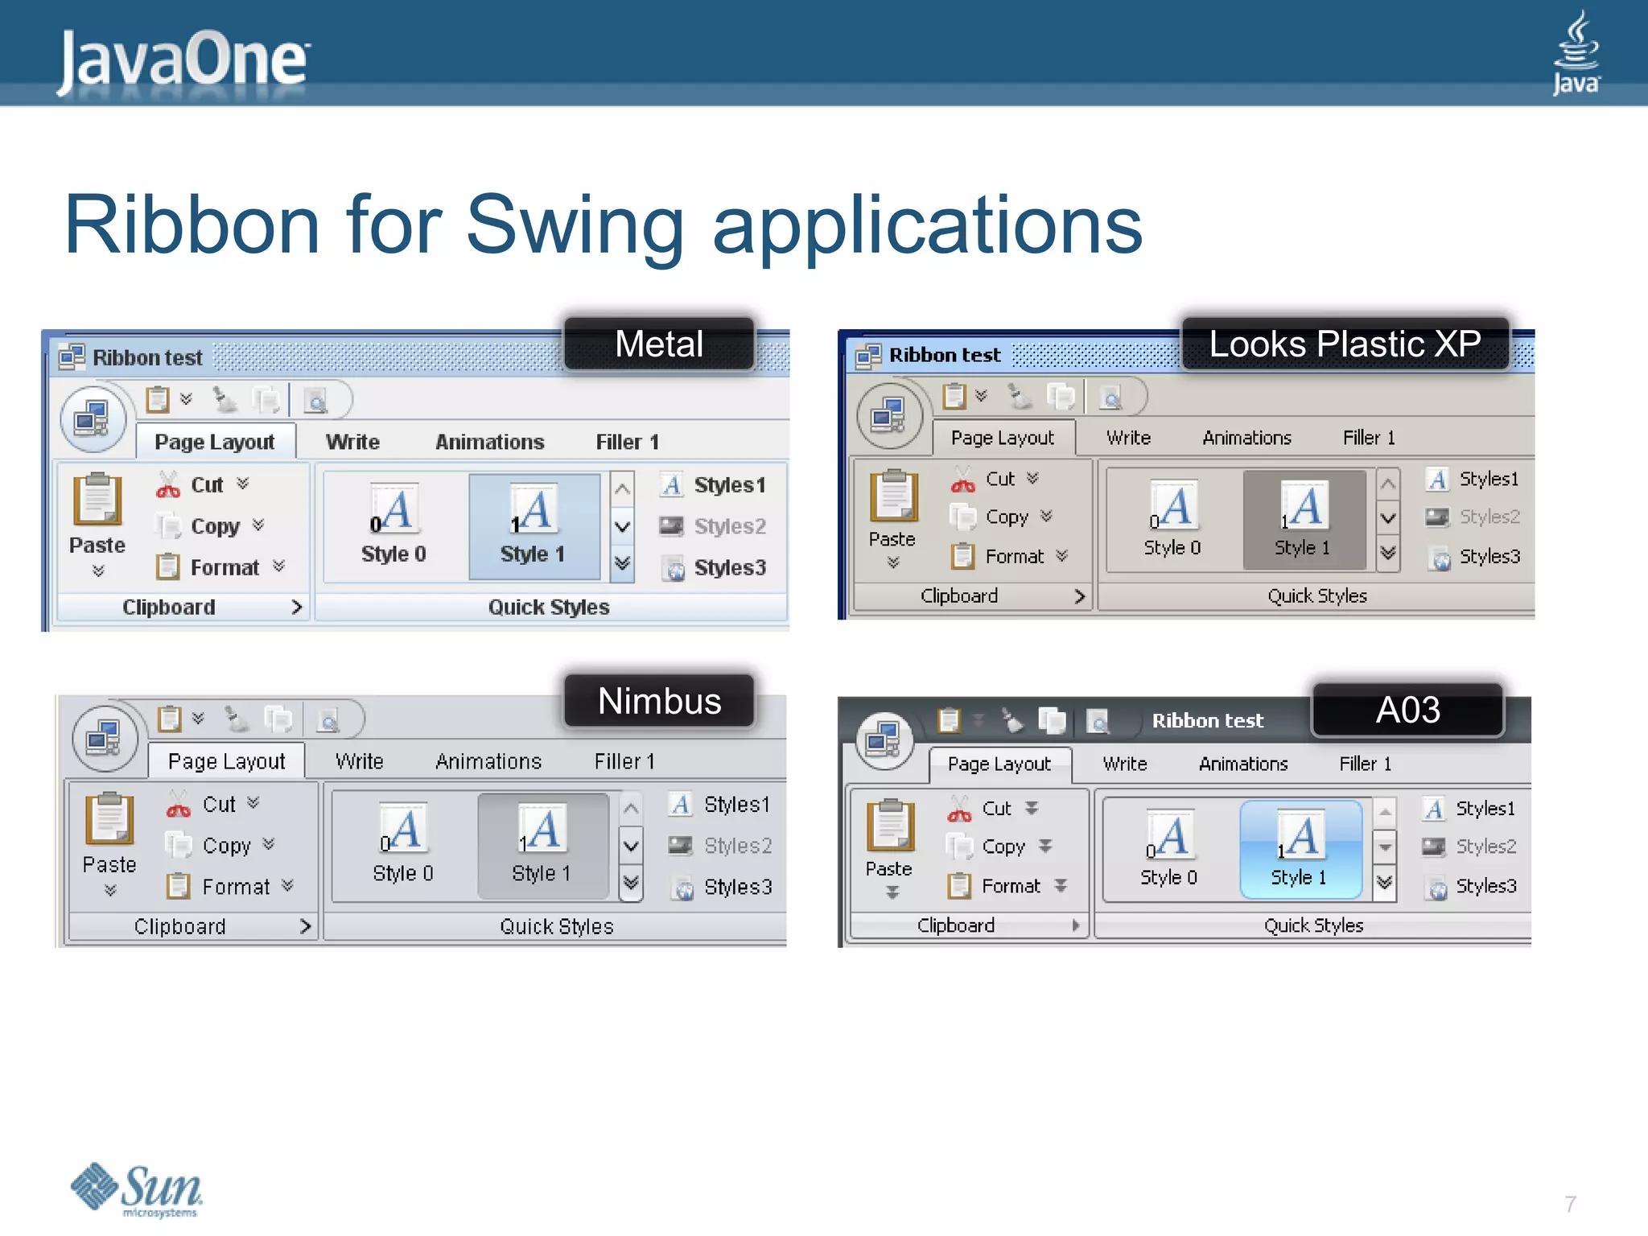Select Style 0 in Metal Quick Styles gallery
Screen dimensions: 1648x1236
click(x=393, y=525)
